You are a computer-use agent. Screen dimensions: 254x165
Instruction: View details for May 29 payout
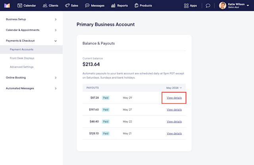pos(174,98)
